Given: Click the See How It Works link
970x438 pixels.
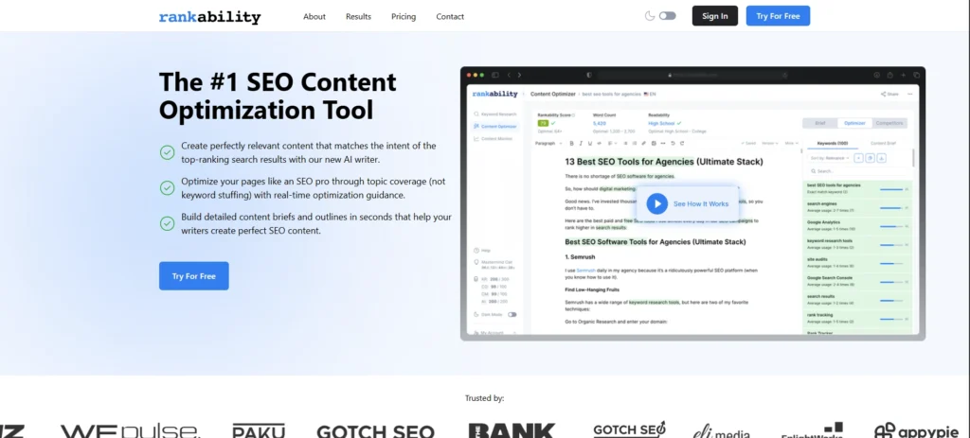Looking at the screenshot, I should 700,204.
